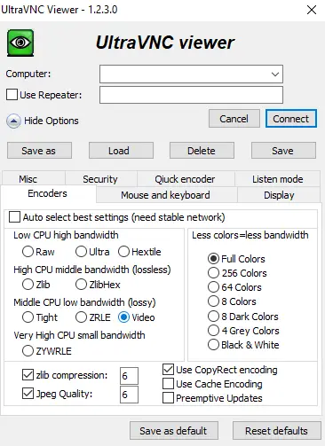Enable Use Cache Encoding
The image size is (325, 446).
[x=168, y=384]
